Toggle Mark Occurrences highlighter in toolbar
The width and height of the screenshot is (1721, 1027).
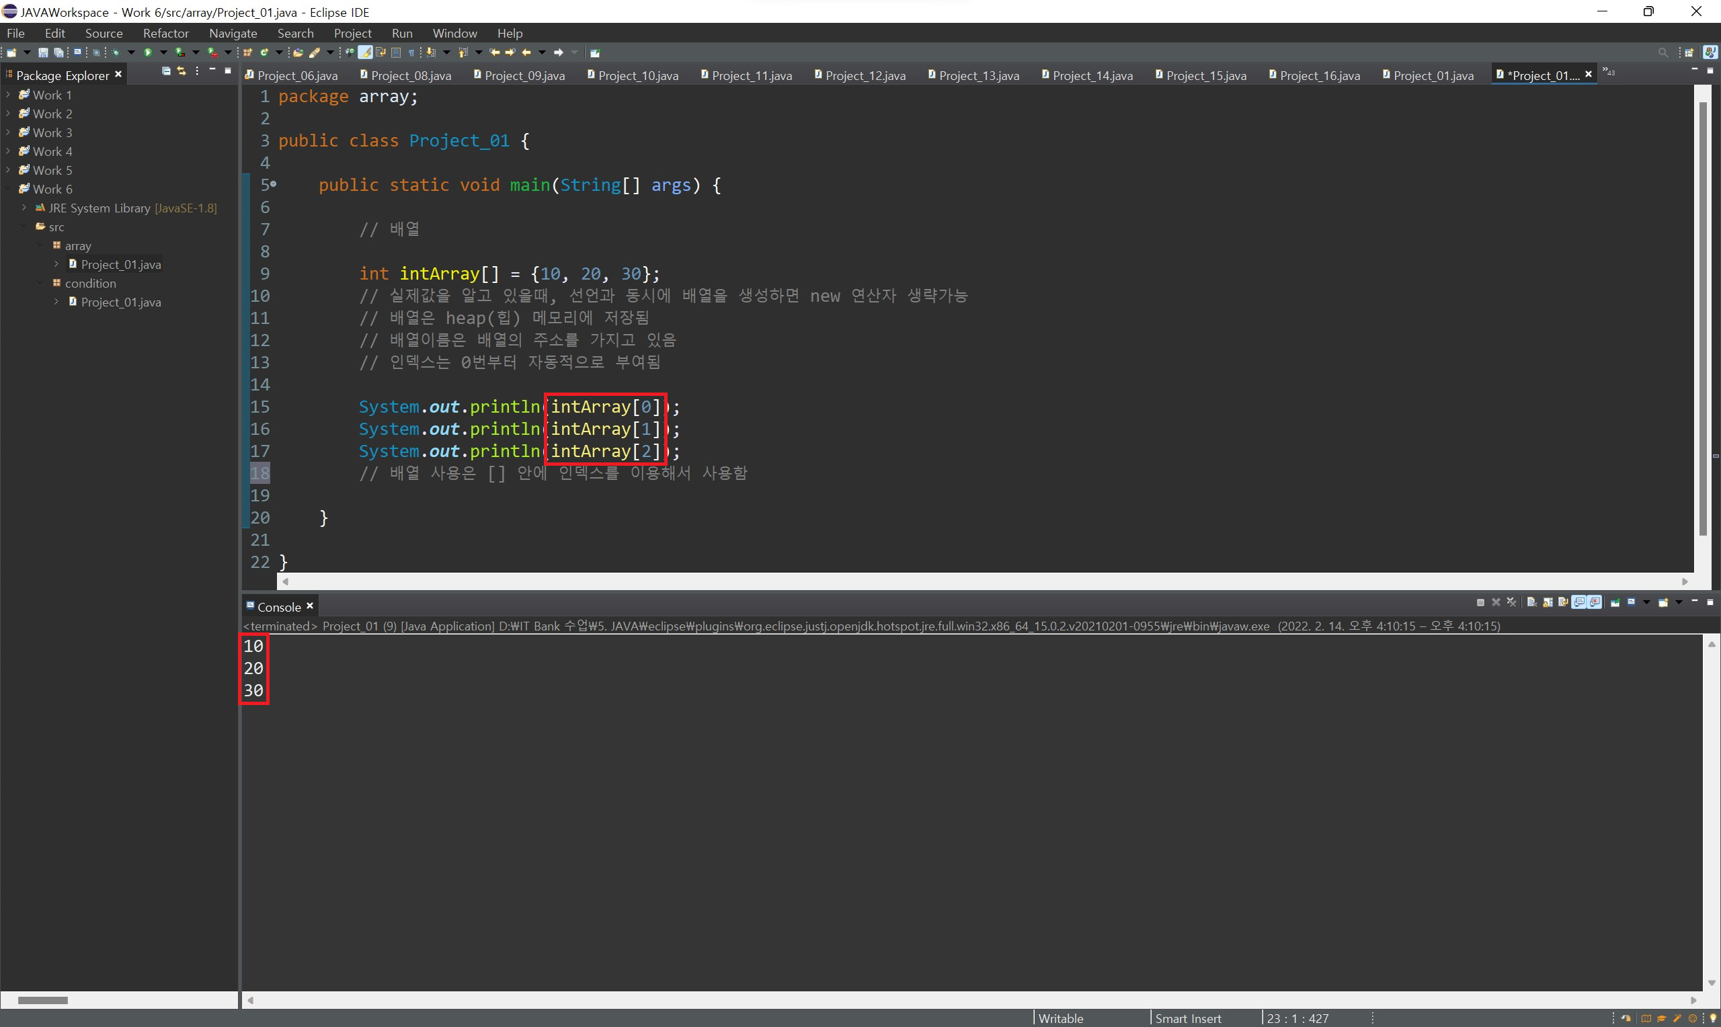point(364,52)
